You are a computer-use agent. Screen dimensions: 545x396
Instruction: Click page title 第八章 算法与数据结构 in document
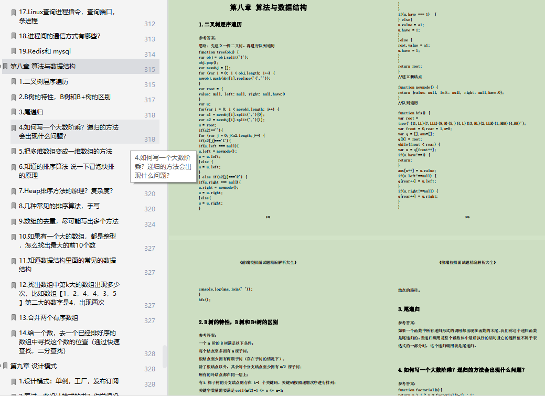[x=268, y=8]
